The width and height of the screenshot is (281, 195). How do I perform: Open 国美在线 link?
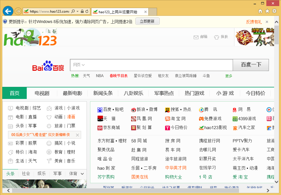pos(140,177)
